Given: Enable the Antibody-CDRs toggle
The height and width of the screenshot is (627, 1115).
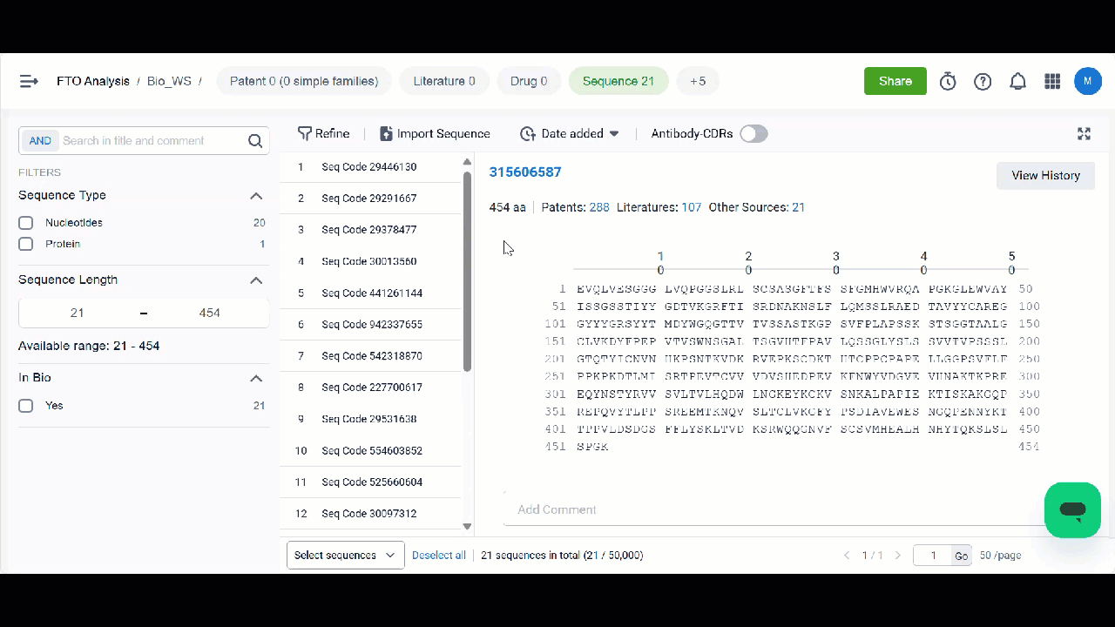Looking at the screenshot, I should [x=753, y=133].
